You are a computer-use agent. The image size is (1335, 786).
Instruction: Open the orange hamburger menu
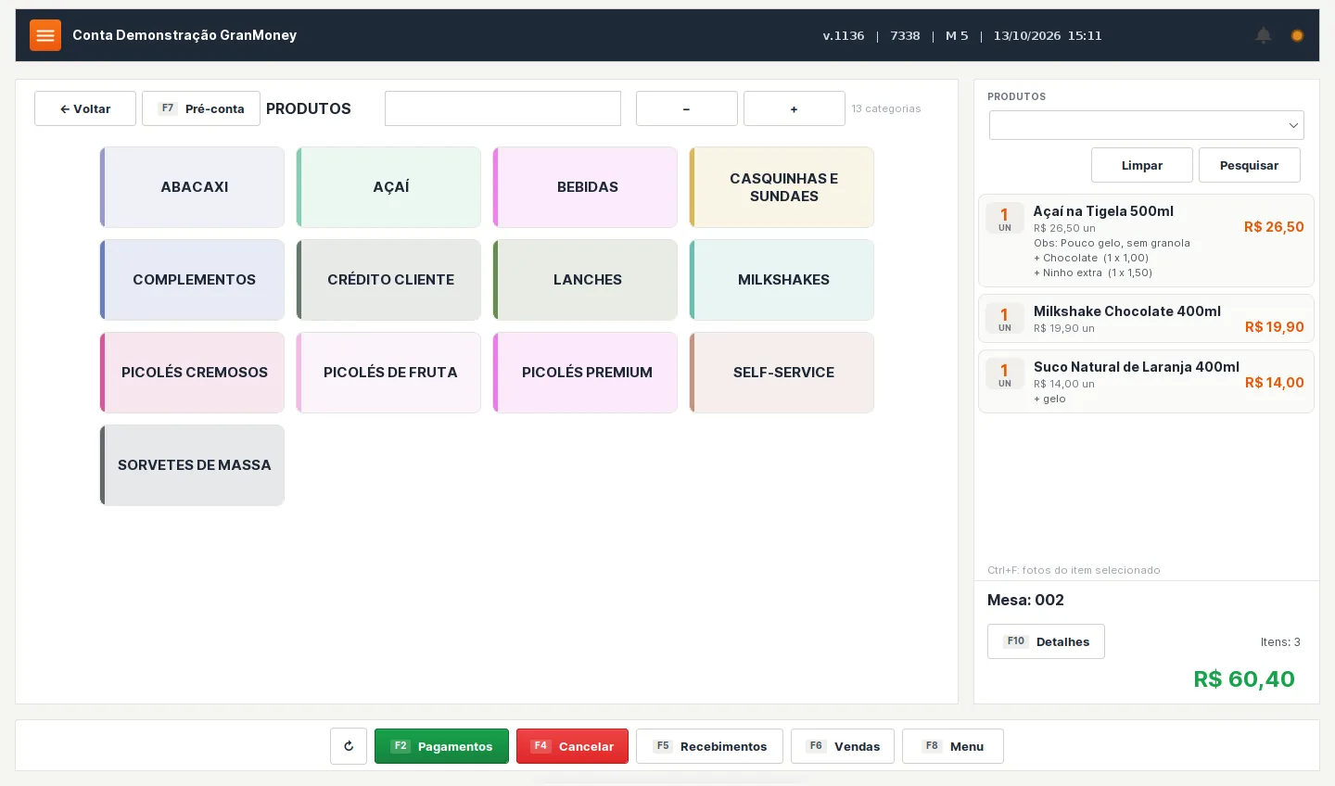point(45,35)
